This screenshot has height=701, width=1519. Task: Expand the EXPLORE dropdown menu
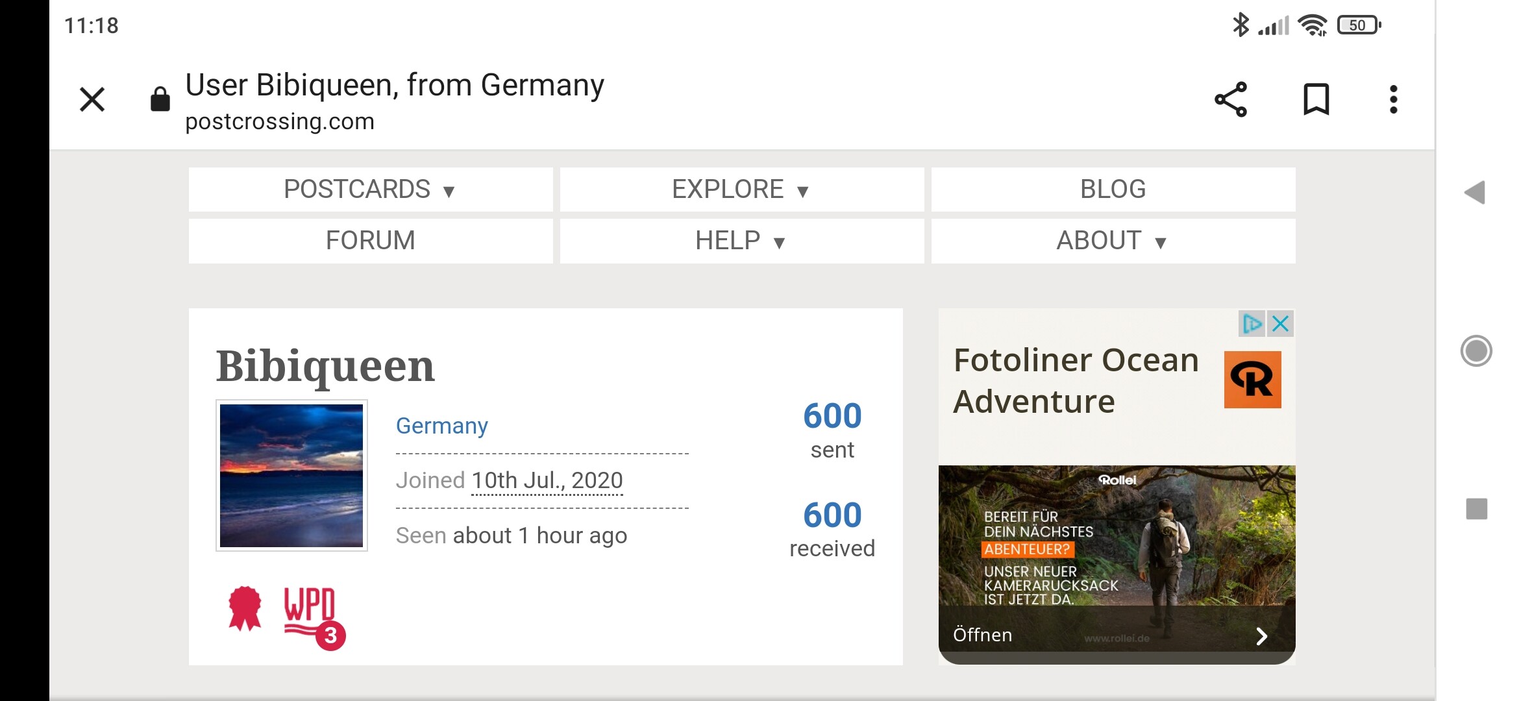click(x=741, y=190)
